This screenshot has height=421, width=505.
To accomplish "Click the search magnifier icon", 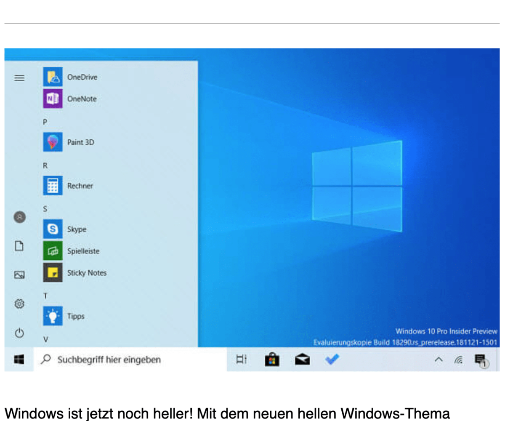I will coord(46,360).
